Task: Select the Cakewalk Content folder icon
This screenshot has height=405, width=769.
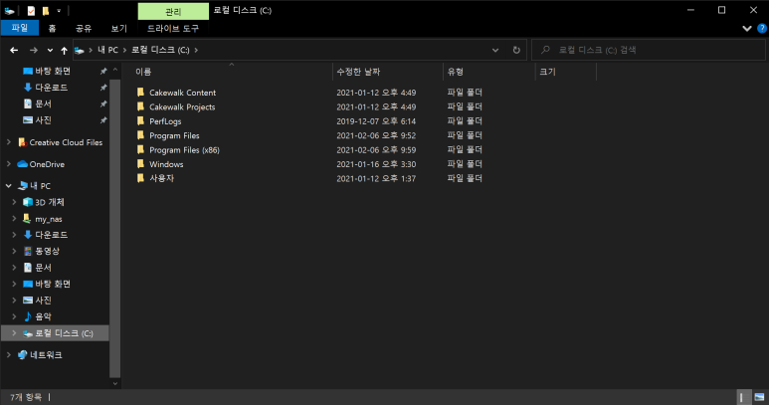Action: [140, 93]
